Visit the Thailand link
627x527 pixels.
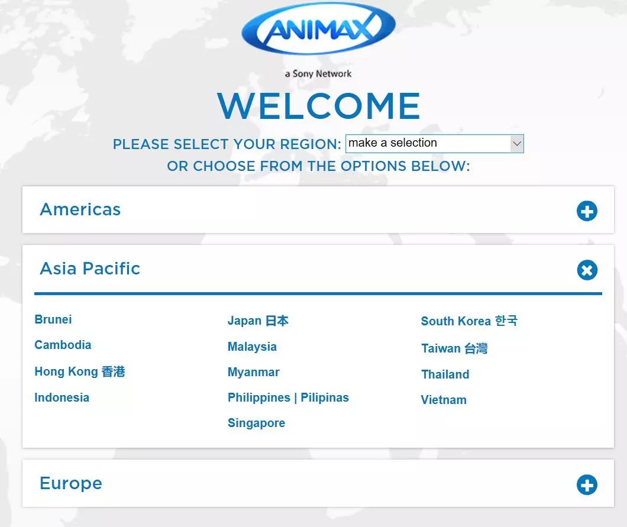pos(445,374)
